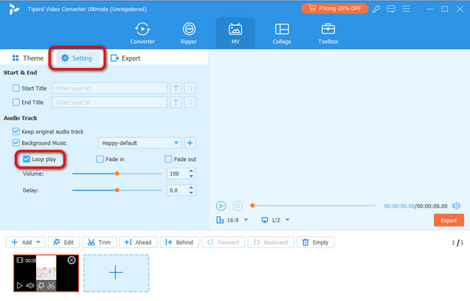Click the orange Export button
This screenshot has height=301, width=470.
(x=449, y=220)
